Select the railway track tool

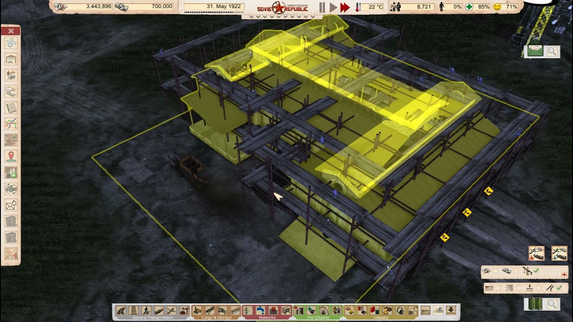133,310
